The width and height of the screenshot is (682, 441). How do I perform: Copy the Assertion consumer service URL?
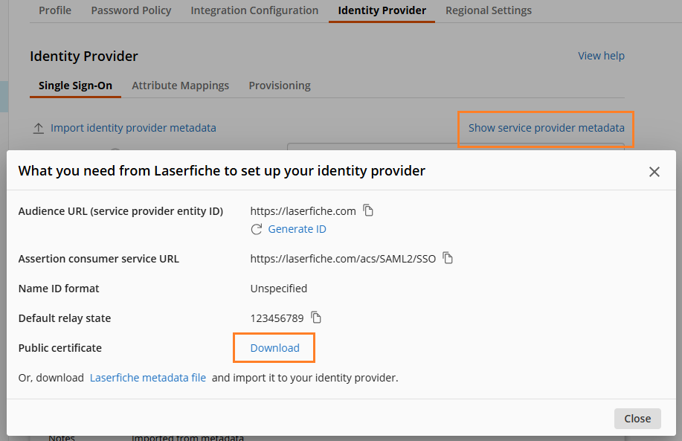pos(448,259)
